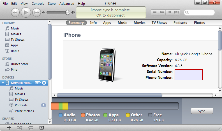The image size is (222, 131).
Task: Switch to the Apps tab
Action: tap(107, 23)
